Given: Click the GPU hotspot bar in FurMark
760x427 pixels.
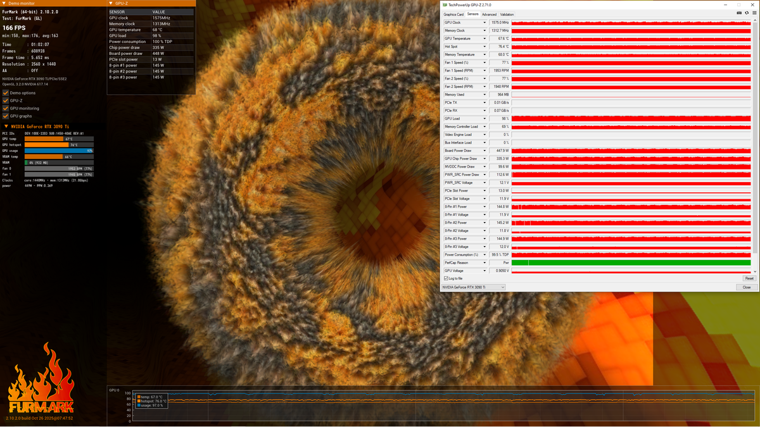Looking at the screenshot, I should point(59,145).
